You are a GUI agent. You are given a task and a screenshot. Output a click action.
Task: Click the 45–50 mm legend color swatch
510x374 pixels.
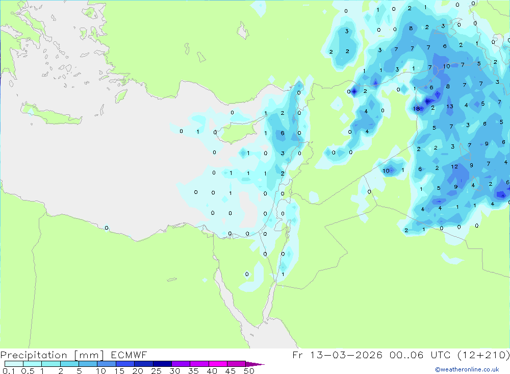237,364
